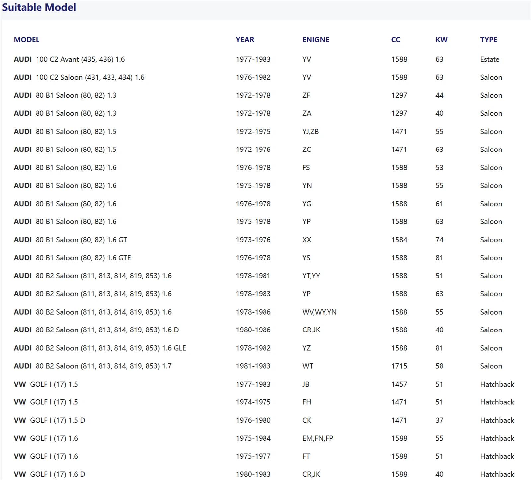Click KW value 61
Image resolution: width=531 pixels, height=480 pixels.
point(439,204)
